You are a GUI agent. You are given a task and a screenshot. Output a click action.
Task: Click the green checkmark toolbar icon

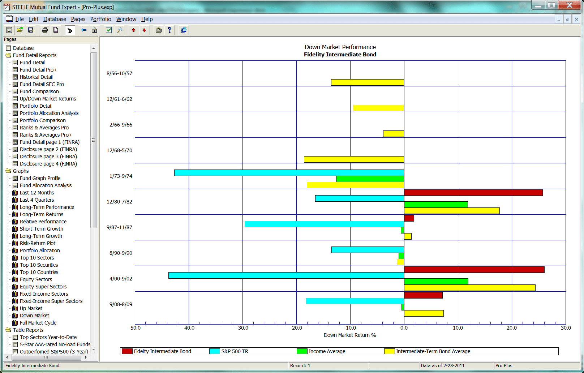click(x=109, y=30)
